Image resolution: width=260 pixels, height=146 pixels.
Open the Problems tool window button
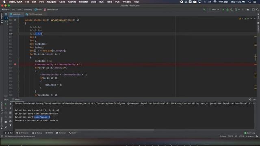click(22, 133)
